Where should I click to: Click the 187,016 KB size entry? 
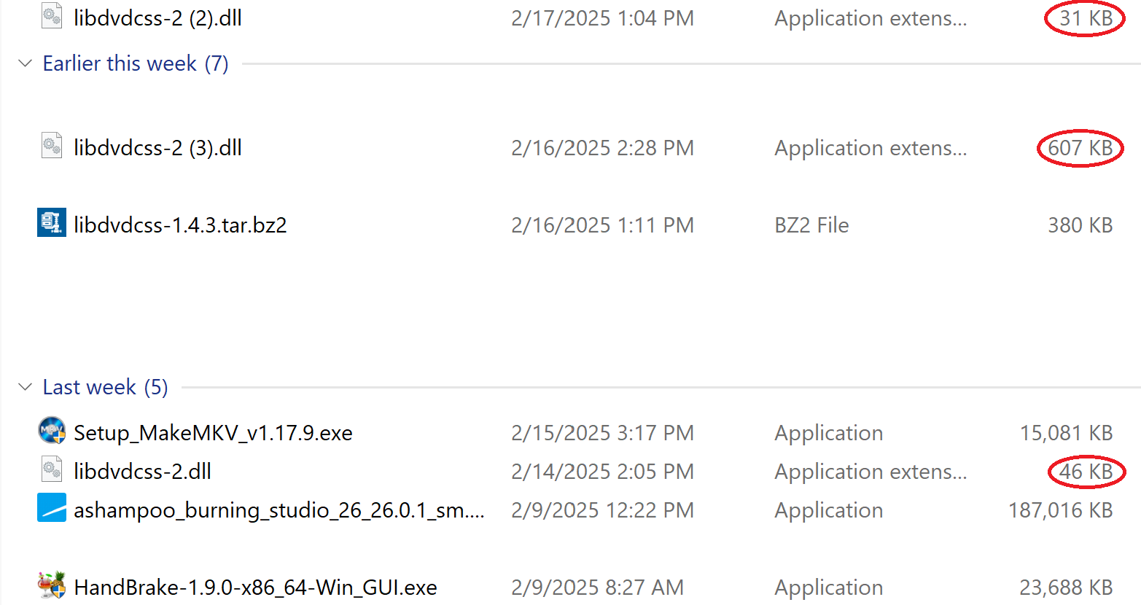tap(1060, 510)
